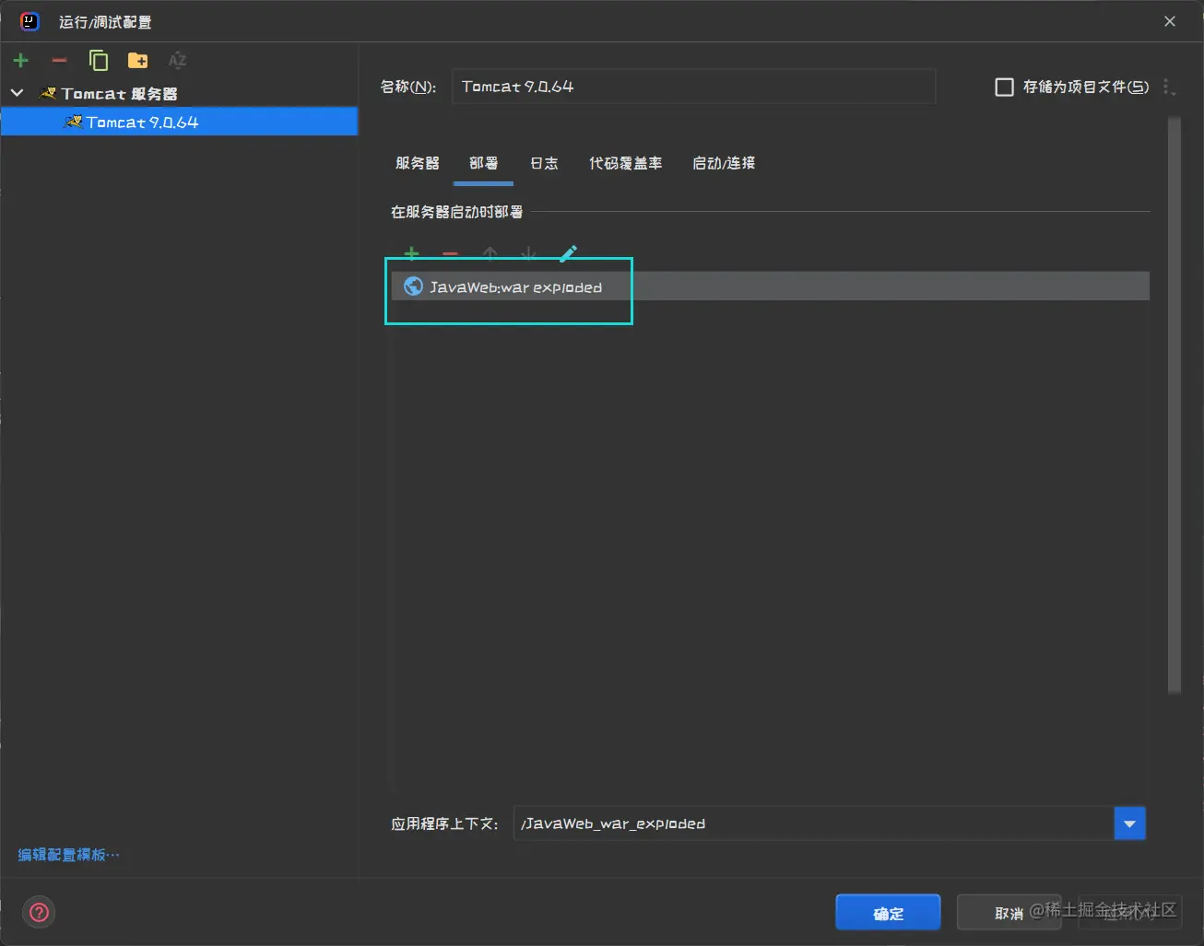This screenshot has height=946, width=1204.
Task: Move deployment artifact down
Action: tap(528, 252)
